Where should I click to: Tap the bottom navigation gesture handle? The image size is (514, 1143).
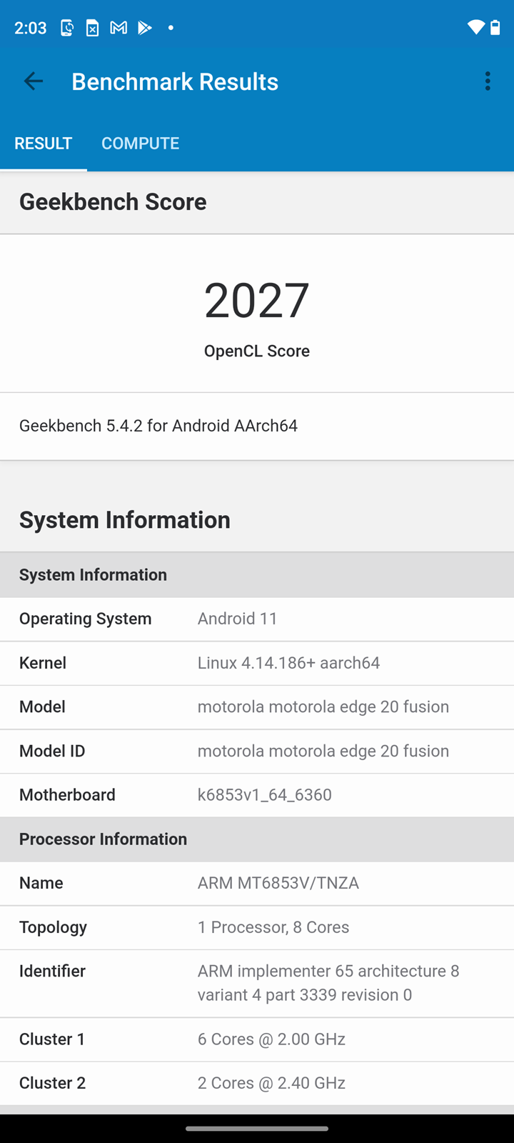pos(257,1129)
